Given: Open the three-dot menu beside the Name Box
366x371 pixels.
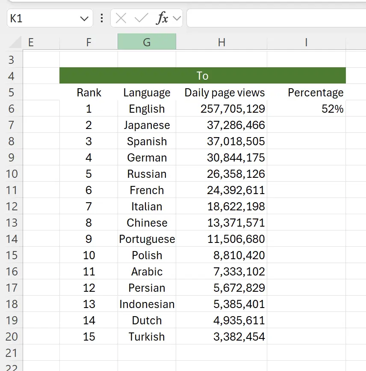Looking at the screenshot, I should (x=101, y=18).
